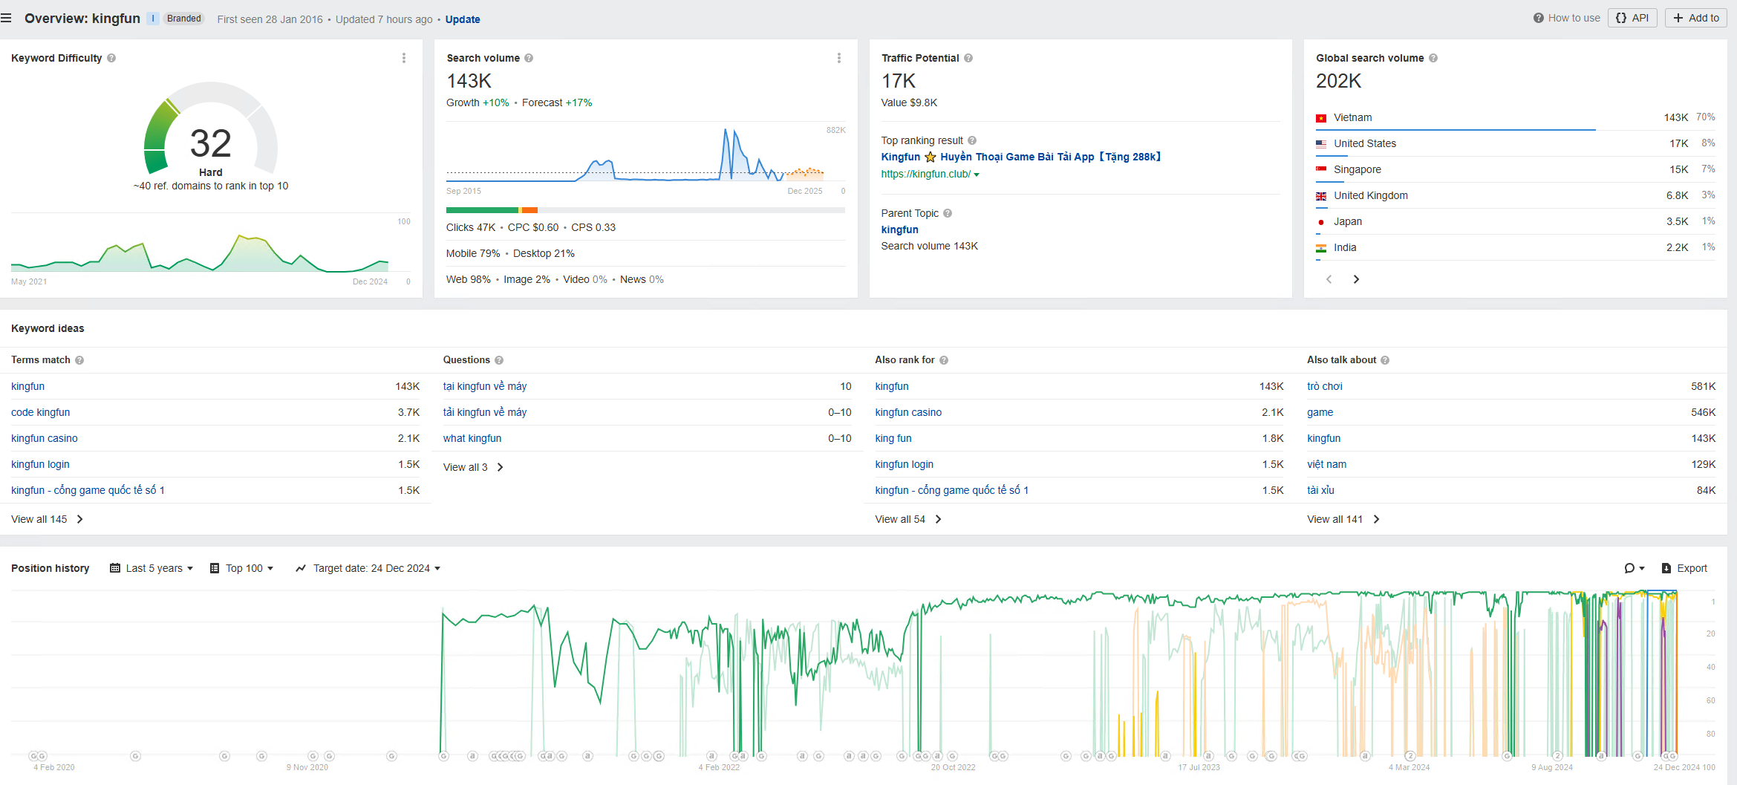Click the Global search volume help icon
The width and height of the screenshot is (1737, 785).
point(1433,58)
